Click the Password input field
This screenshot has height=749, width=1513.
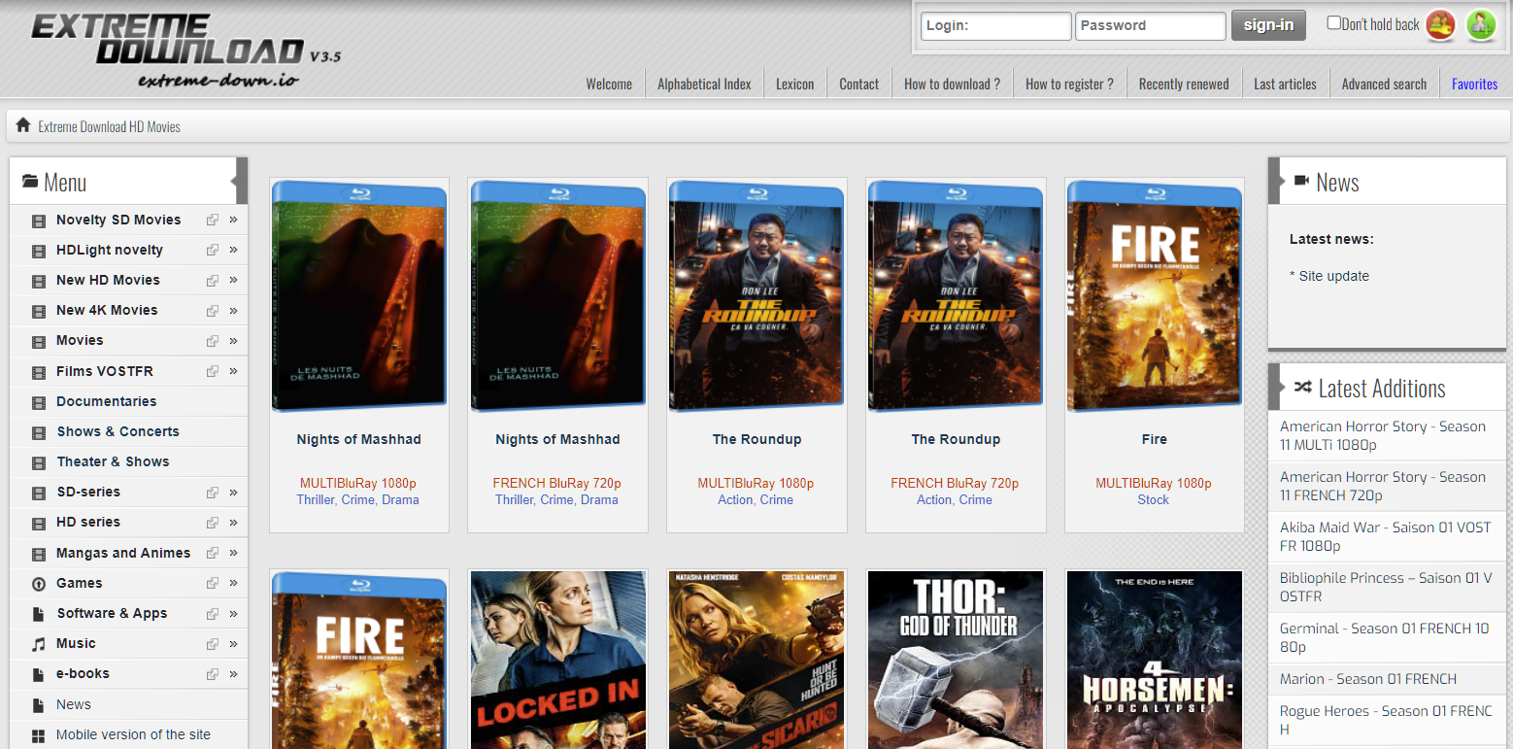point(1150,25)
